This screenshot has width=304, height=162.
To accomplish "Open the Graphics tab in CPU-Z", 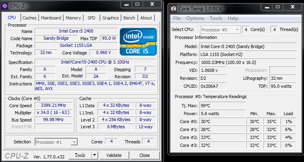I will pos(111,18).
